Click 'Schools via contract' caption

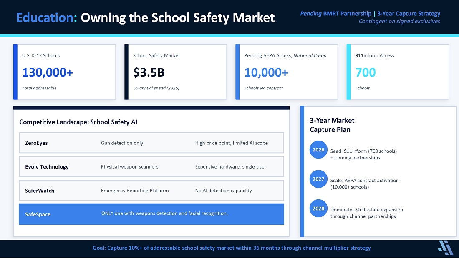263,88
